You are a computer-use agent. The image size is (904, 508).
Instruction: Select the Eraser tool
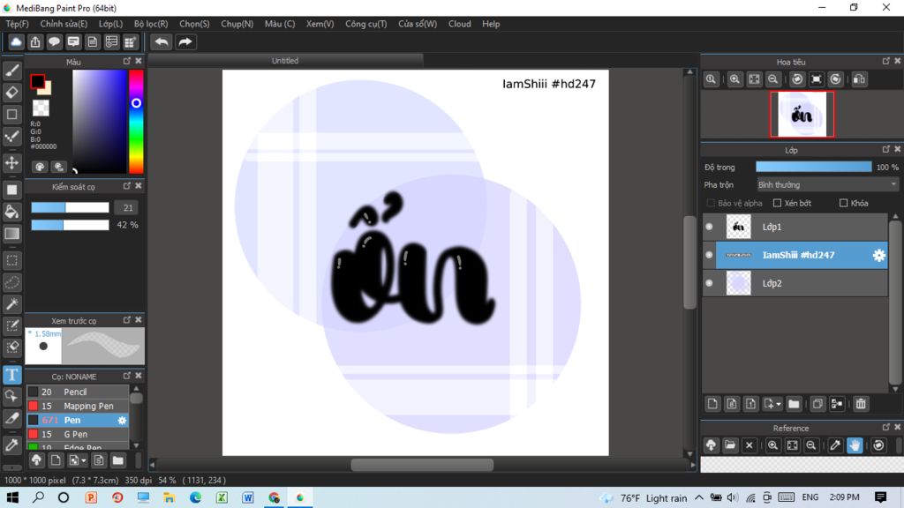12,92
